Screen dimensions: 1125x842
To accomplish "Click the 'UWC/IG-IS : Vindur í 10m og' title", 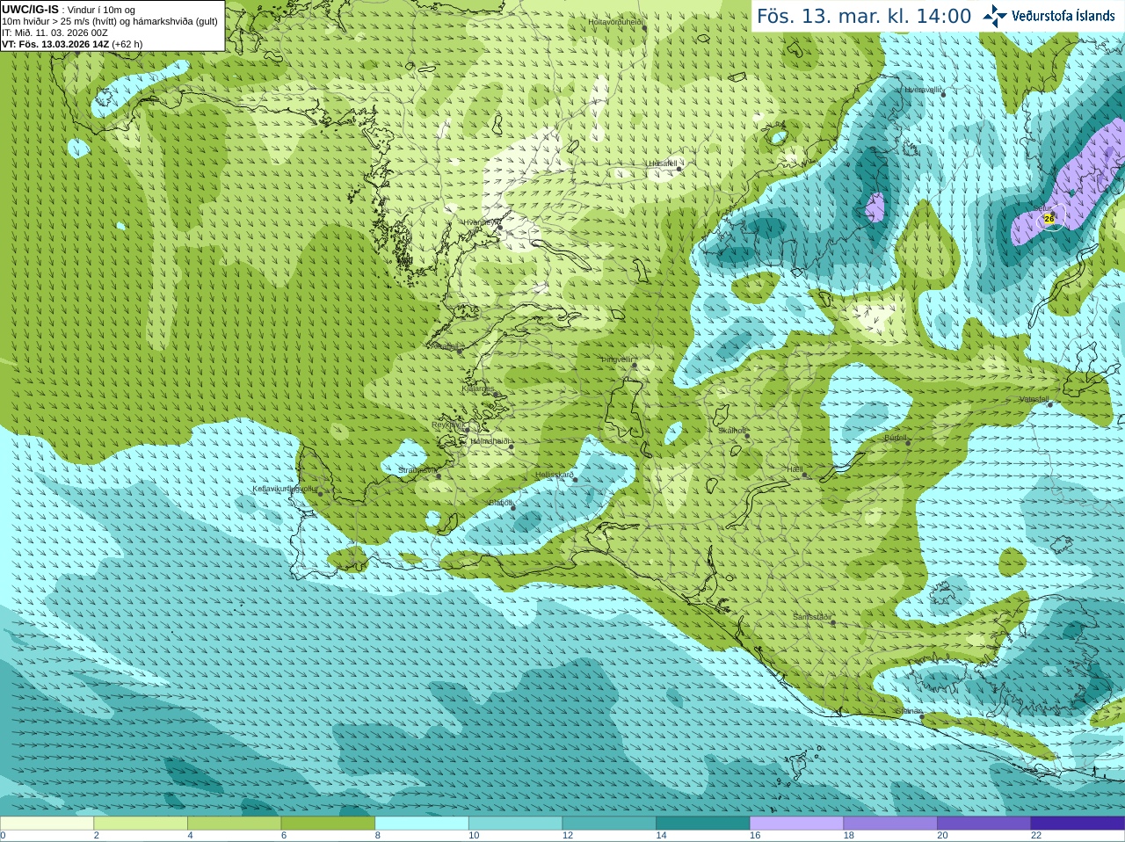I will [x=69, y=10].
